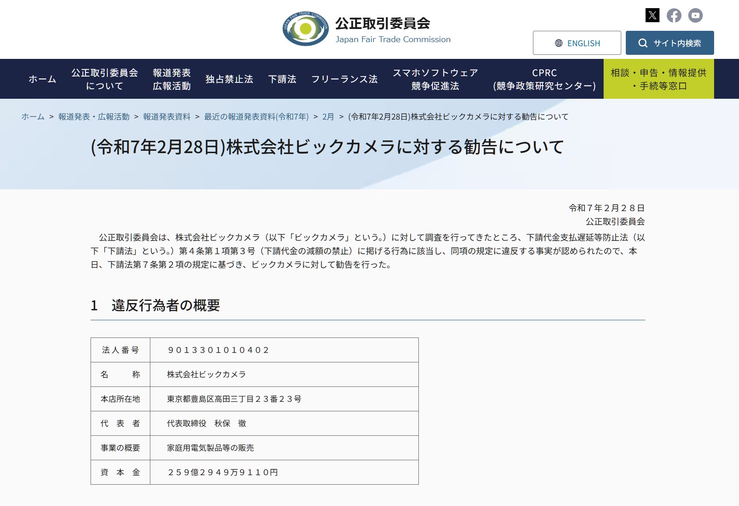This screenshot has height=506, width=739.
Task: Click ホーム breadcrumb at page top
Action: click(32, 116)
